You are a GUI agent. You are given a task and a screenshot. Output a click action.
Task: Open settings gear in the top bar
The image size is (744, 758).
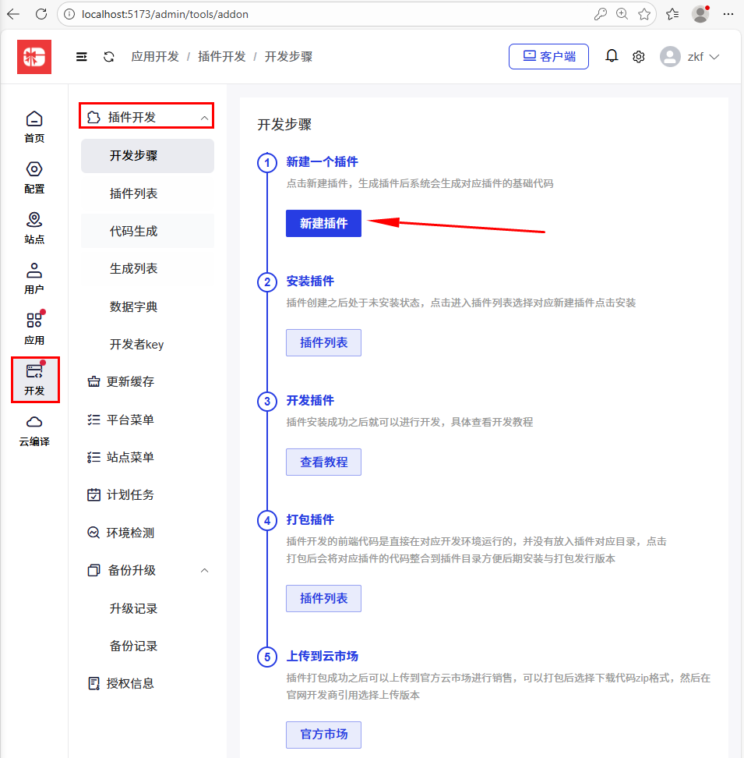pyautogui.click(x=639, y=57)
